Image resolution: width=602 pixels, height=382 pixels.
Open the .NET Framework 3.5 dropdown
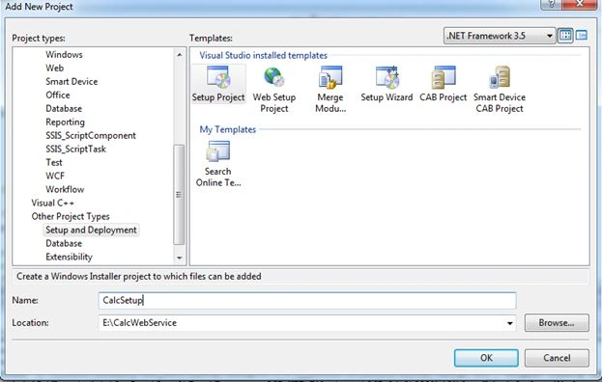tap(500, 36)
